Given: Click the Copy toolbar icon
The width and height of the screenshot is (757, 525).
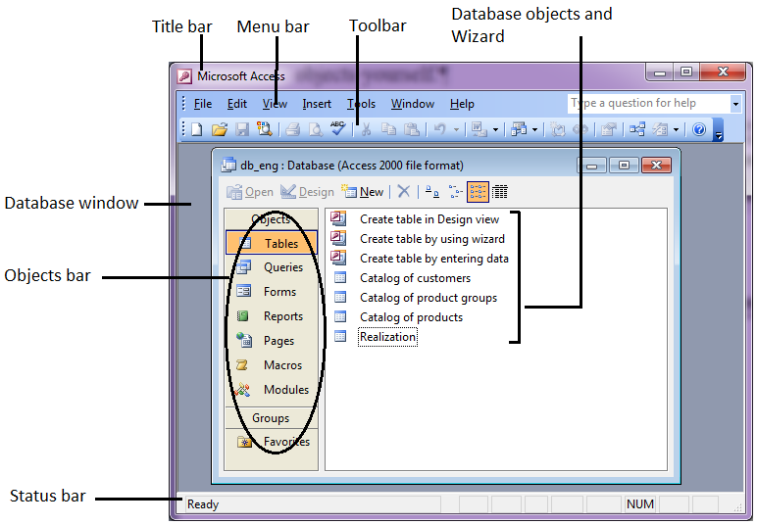Looking at the screenshot, I should coord(388,129).
